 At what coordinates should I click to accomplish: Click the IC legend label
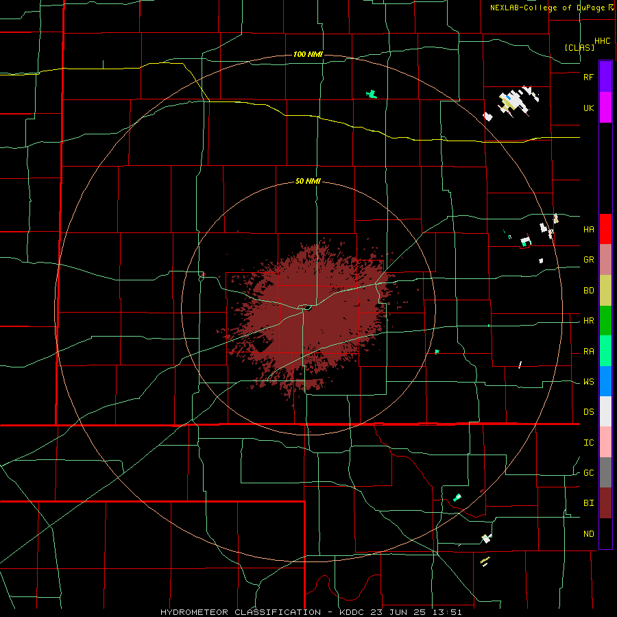[x=588, y=443]
